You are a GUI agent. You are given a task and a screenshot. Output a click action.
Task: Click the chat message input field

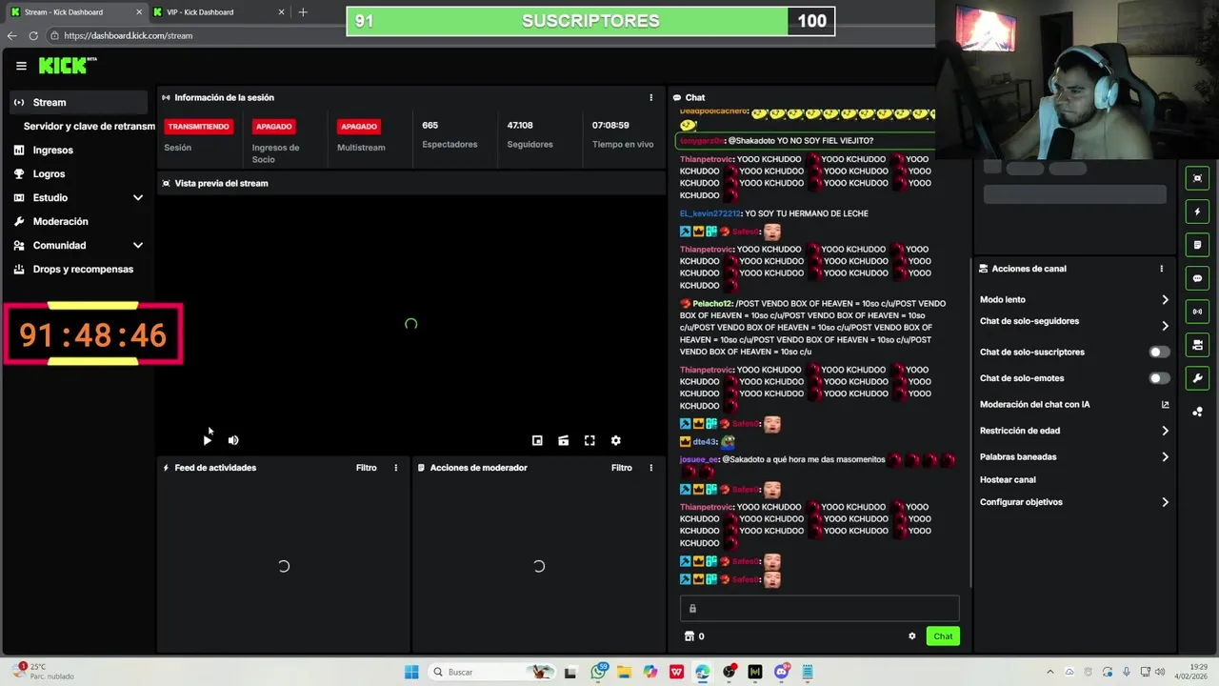[819, 609]
